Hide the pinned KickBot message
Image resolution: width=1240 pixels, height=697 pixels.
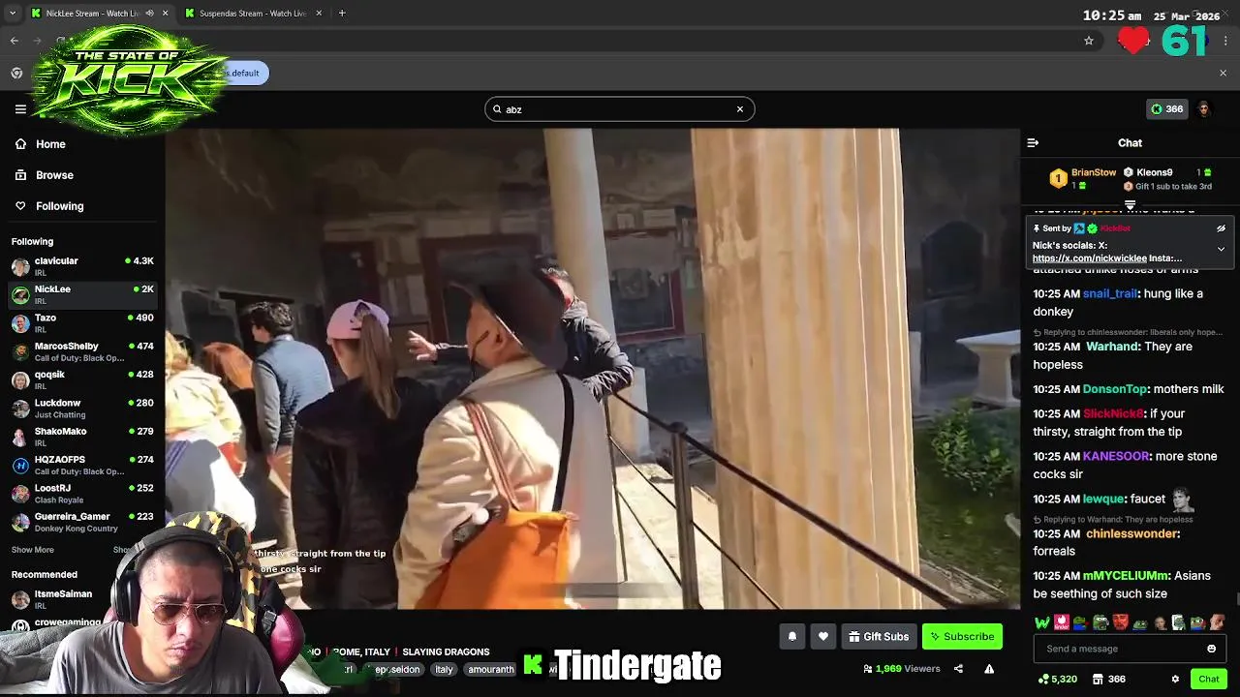[x=1221, y=228]
